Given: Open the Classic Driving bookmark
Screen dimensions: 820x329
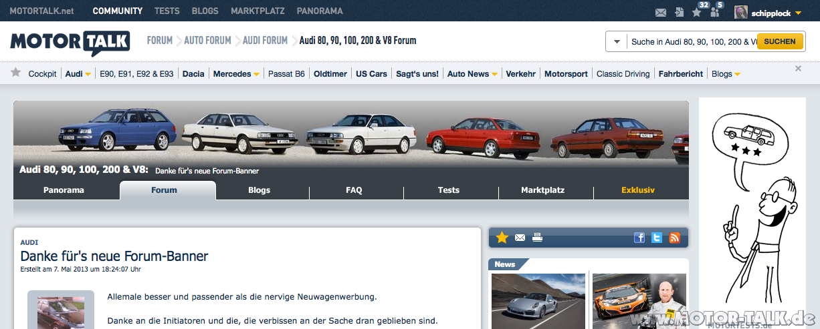Looking at the screenshot, I should (x=623, y=74).
